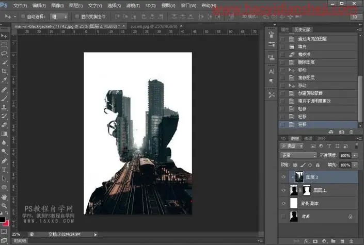
Task: Open 窗口(W) menu
Action: coord(188,5)
